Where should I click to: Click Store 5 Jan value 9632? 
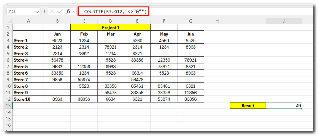point(57,66)
